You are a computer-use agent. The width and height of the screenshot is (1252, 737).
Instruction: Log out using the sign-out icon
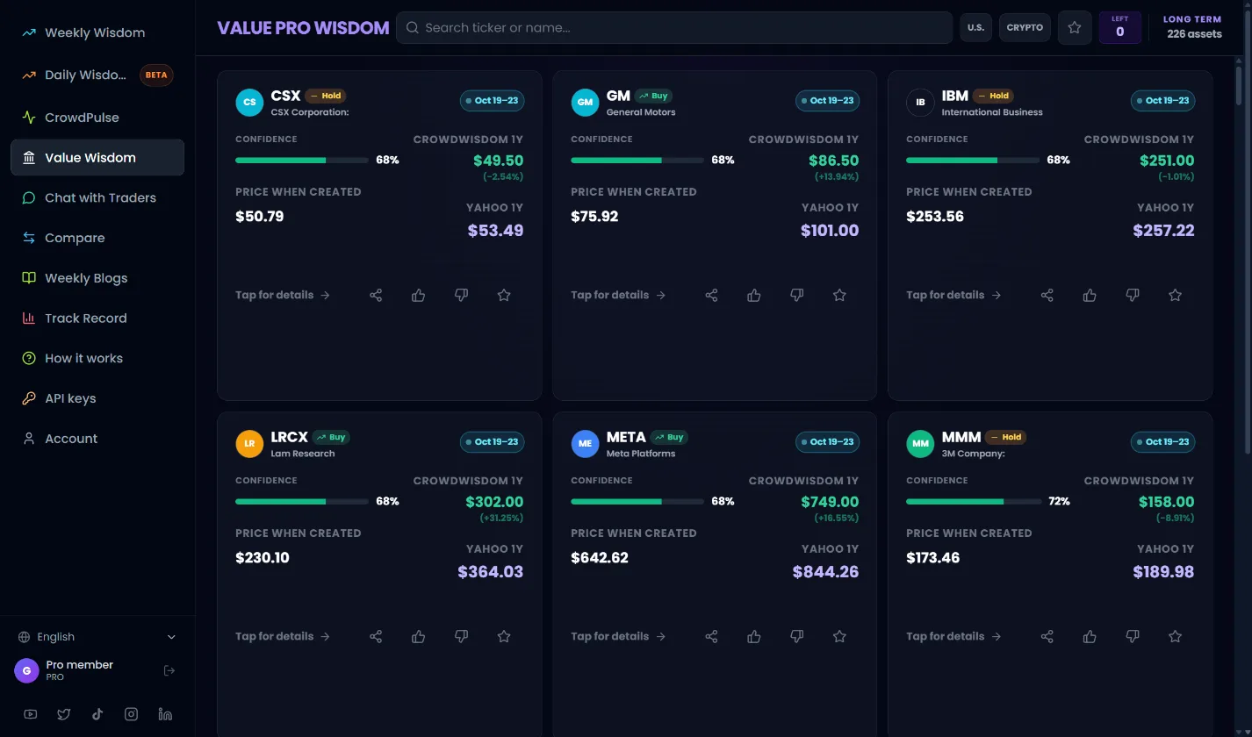click(x=169, y=671)
